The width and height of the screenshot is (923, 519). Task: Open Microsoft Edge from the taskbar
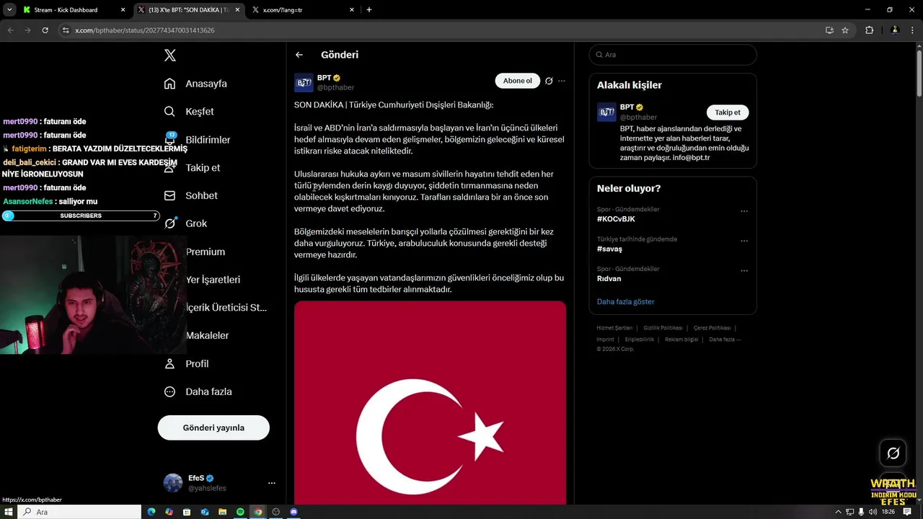pyautogui.click(x=151, y=512)
